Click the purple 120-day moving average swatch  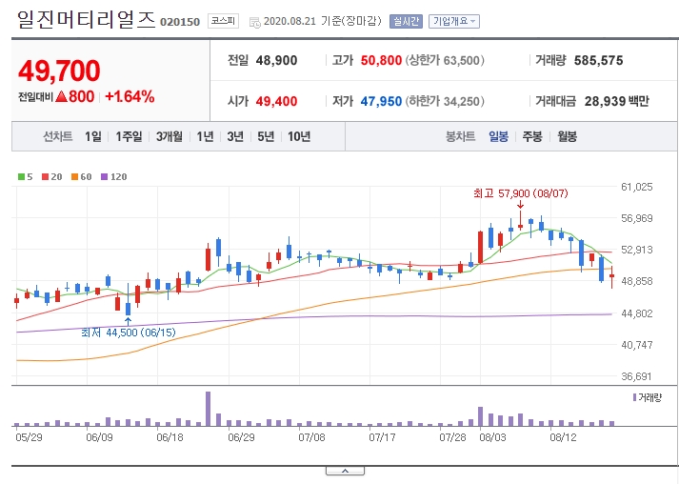[x=104, y=177]
